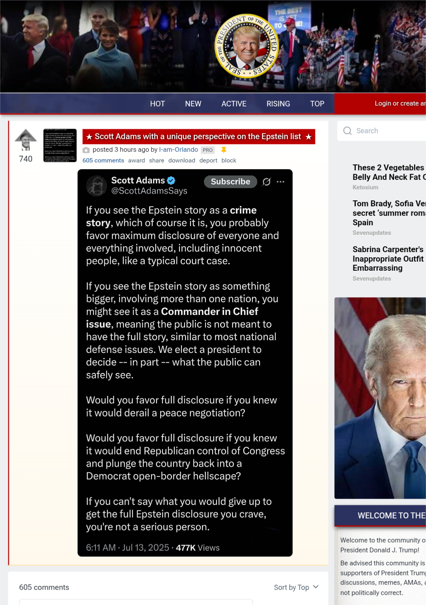The width and height of the screenshot is (426, 605).
Task: Select the RISING tab
Action: (x=278, y=104)
